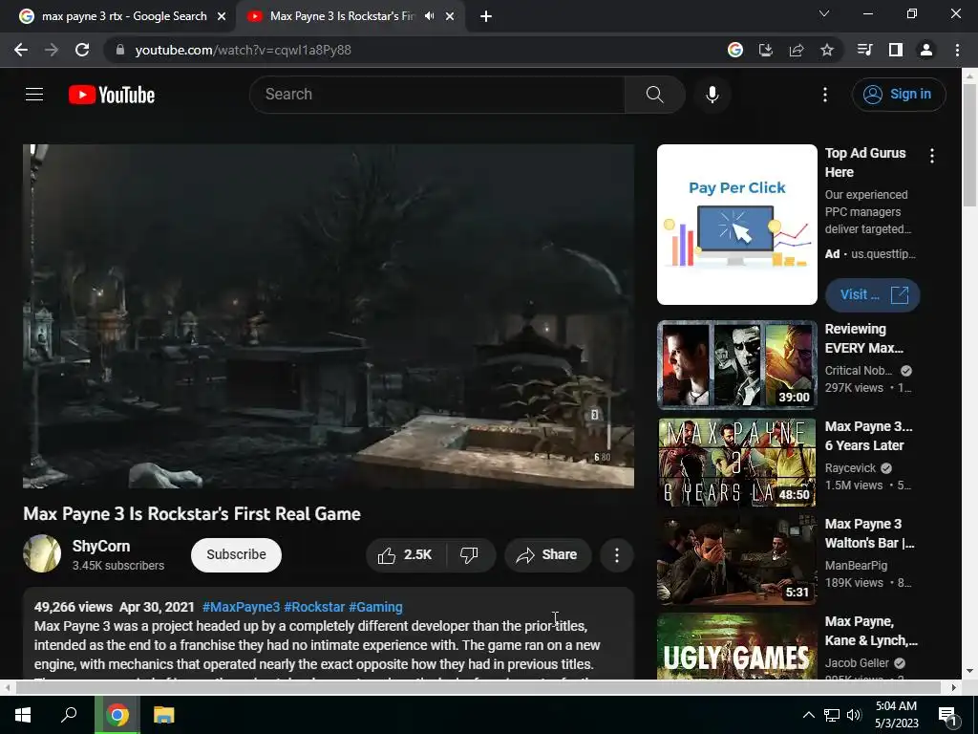Open 'Top Ad Gurus Here' ad title

(865, 162)
